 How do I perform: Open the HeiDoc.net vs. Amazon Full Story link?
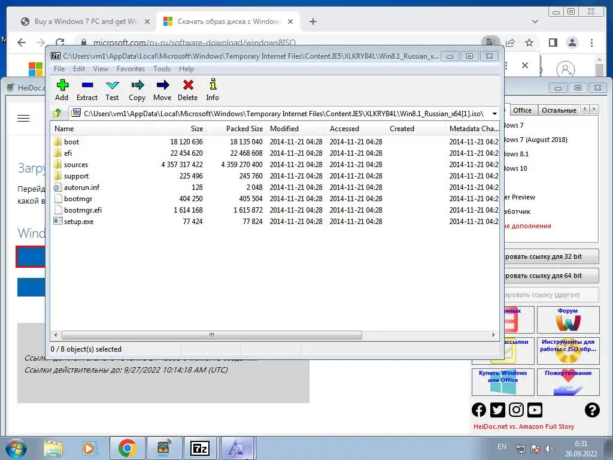click(x=524, y=426)
